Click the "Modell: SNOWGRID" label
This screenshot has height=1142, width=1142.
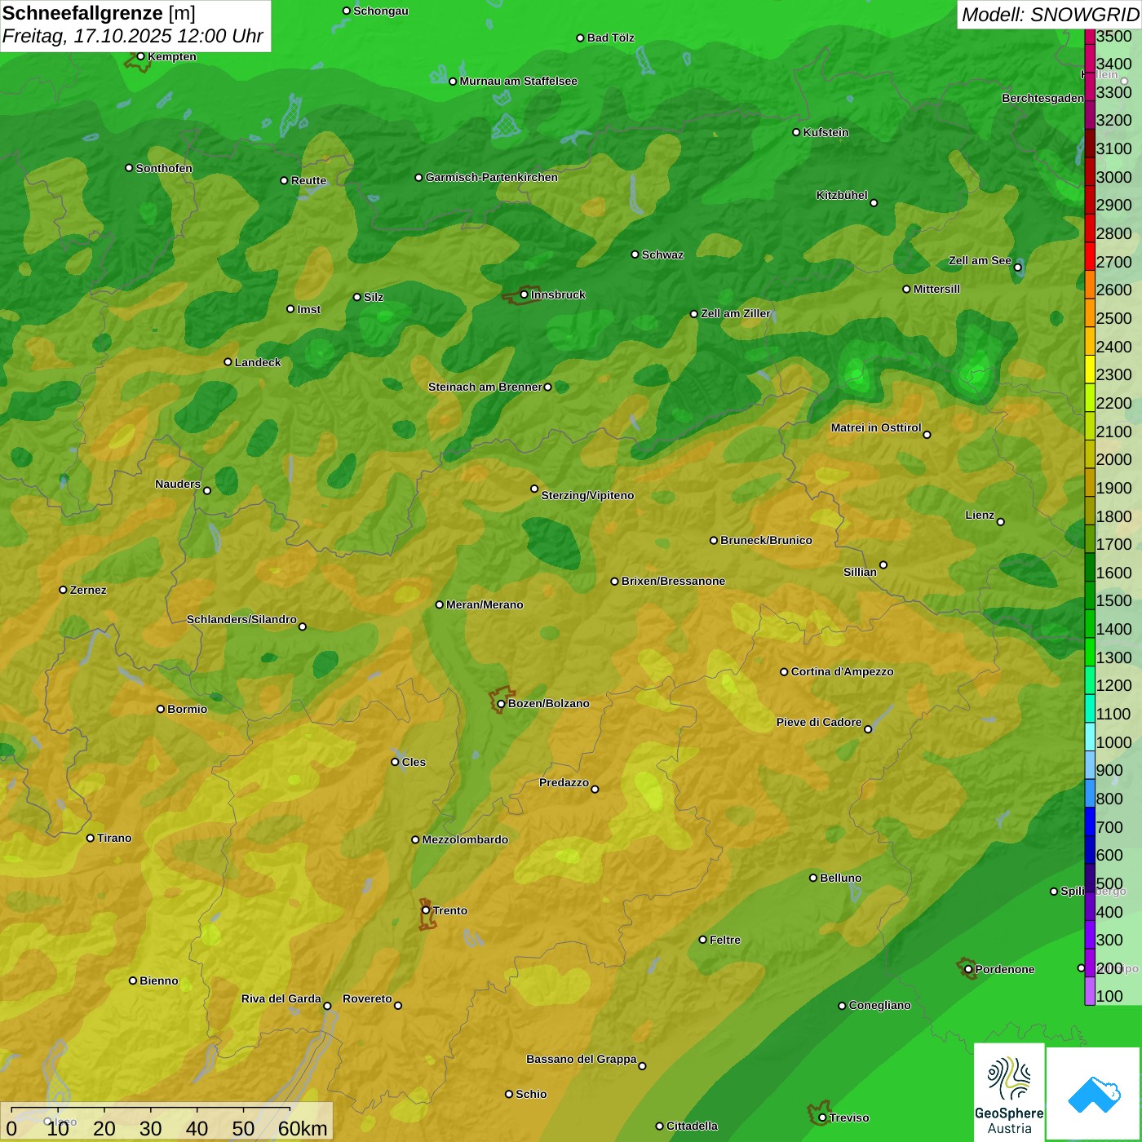click(1050, 15)
